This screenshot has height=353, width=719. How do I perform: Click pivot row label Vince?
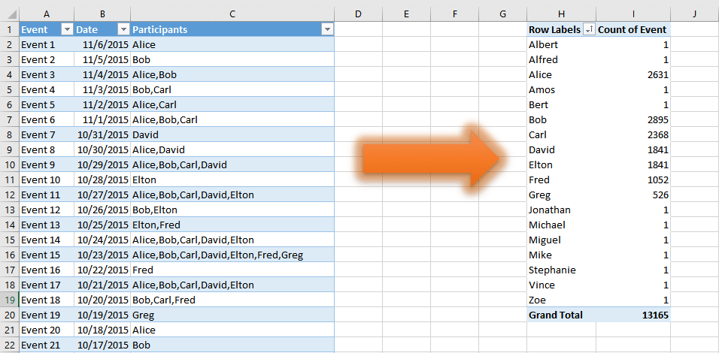coord(561,285)
